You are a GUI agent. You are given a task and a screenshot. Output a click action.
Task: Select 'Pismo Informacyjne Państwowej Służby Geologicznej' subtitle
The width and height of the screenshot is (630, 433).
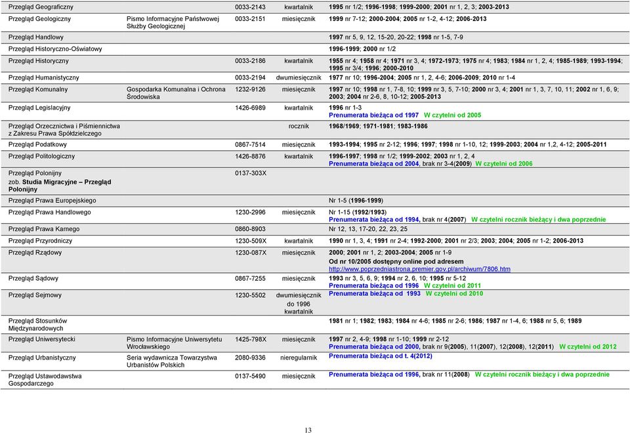(x=173, y=22)
